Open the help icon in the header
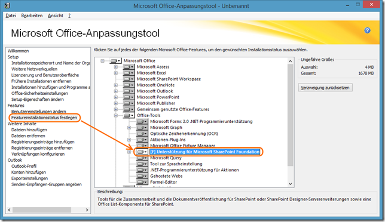This screenshot has height=222, width=385. 367,30
